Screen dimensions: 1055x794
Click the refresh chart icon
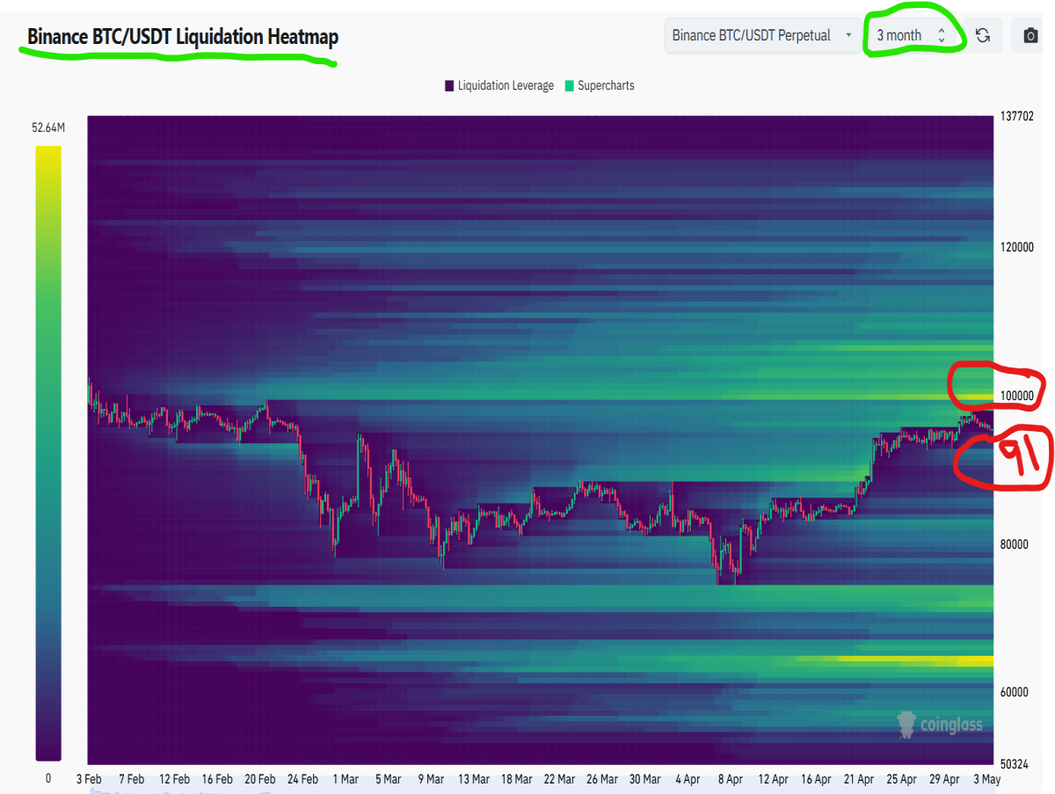[983, 35]
